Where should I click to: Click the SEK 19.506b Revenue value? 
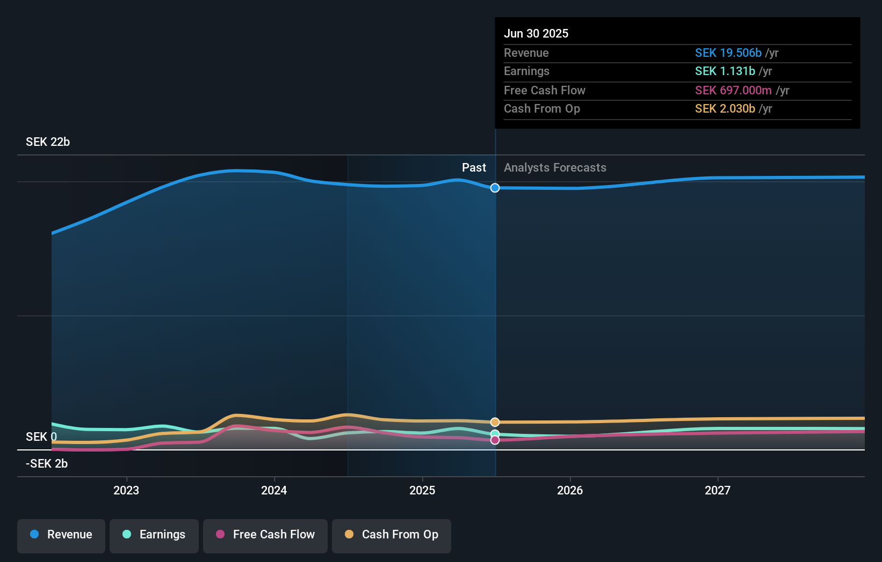728,53
